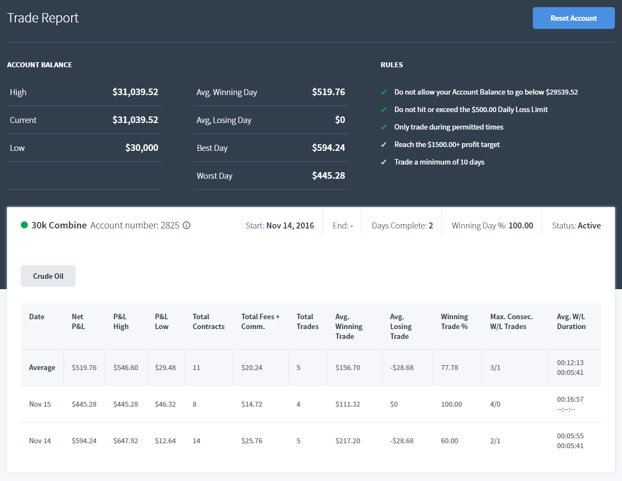Click checkmark for Account Balance minimum rule
The height and width of the screenshot is (481, 622).
(x=383, y=92)
